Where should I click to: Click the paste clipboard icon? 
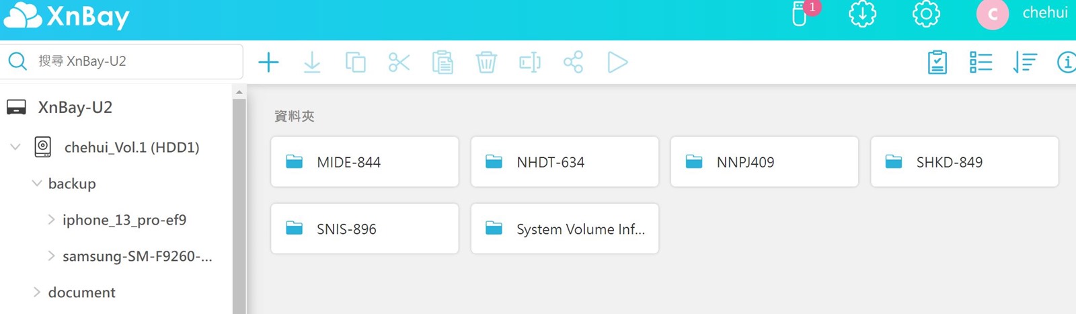click(x=443, y=63)
